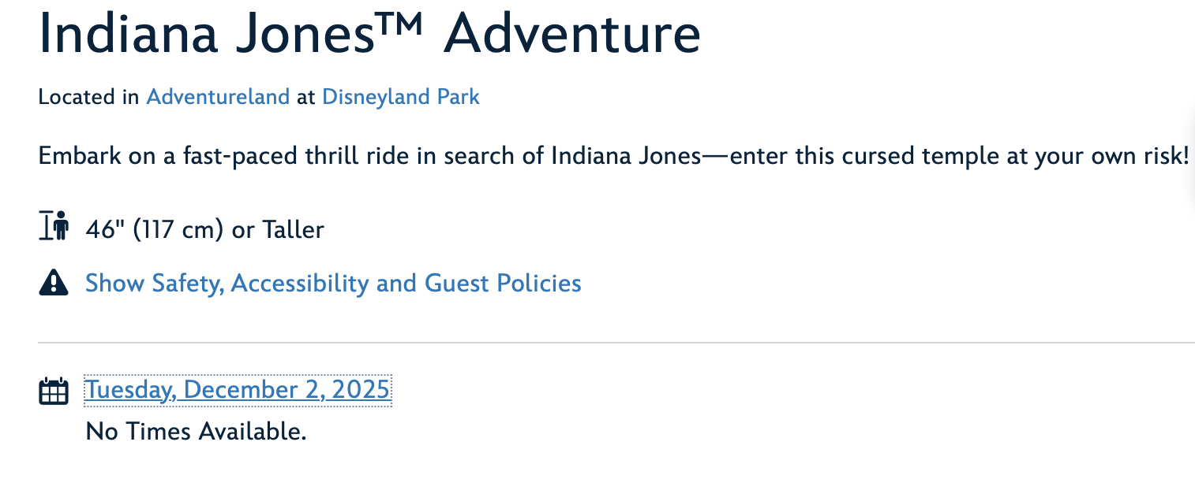Click the No Times Available message
This screenshot has width=1195, height=479.
194,431
